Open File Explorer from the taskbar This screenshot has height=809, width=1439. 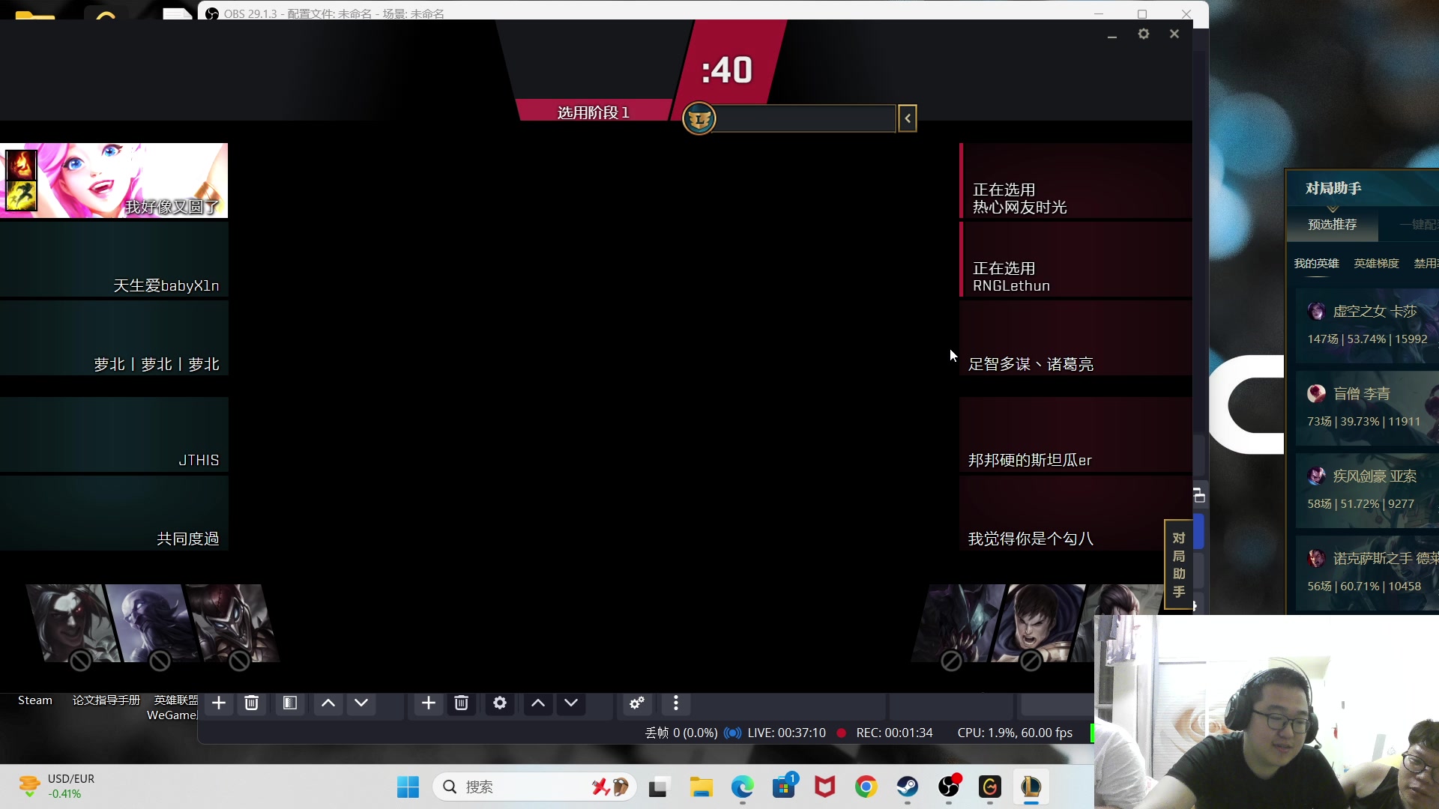(x=701, y=787)
